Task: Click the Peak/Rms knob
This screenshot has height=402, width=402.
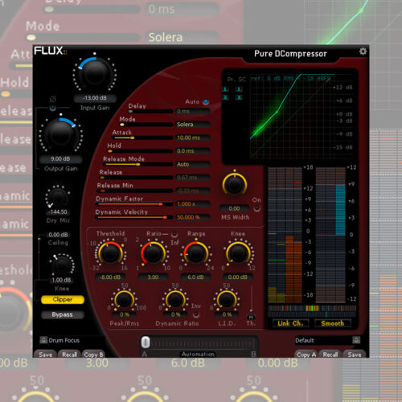Action: pos(125,300)
